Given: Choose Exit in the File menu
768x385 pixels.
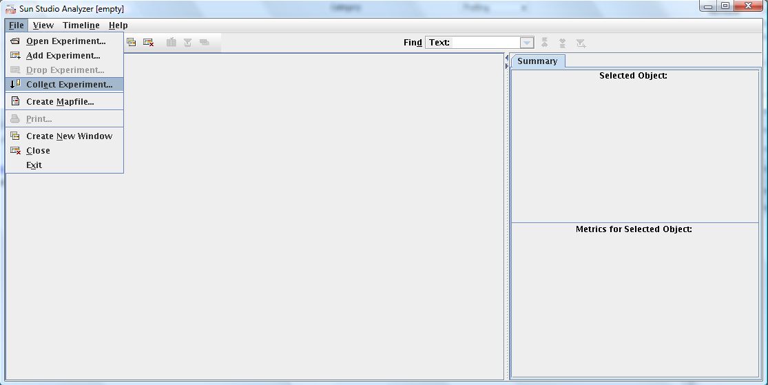Looking at the screenshot, I should coord(64,165).
